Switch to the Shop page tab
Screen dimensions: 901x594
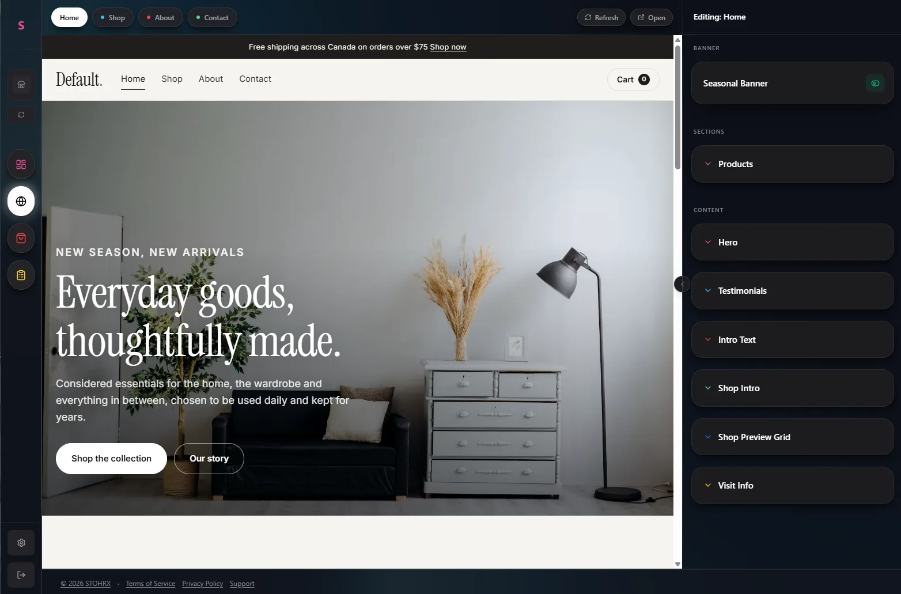(x=113, y=17)
